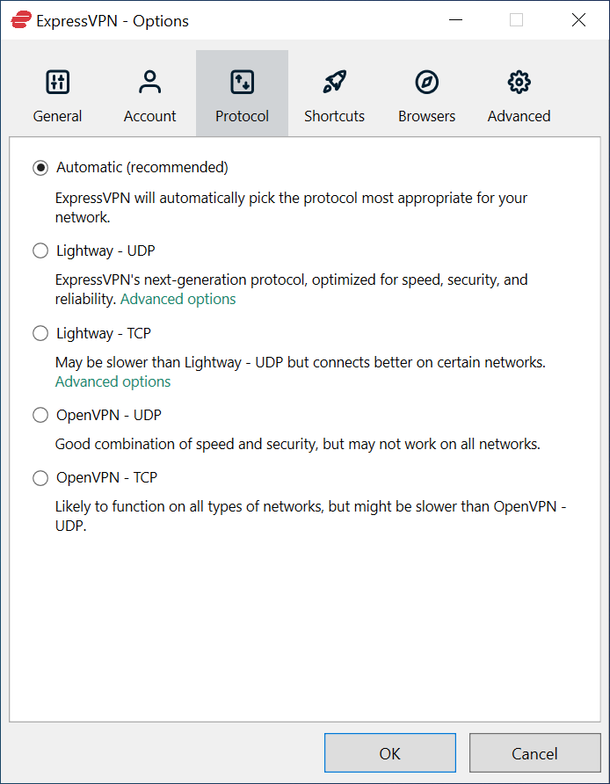Image resolution: width=610 pixels, height=784 pixels.
Task: Confirm settings with the OK button
Action: (390, 753)
